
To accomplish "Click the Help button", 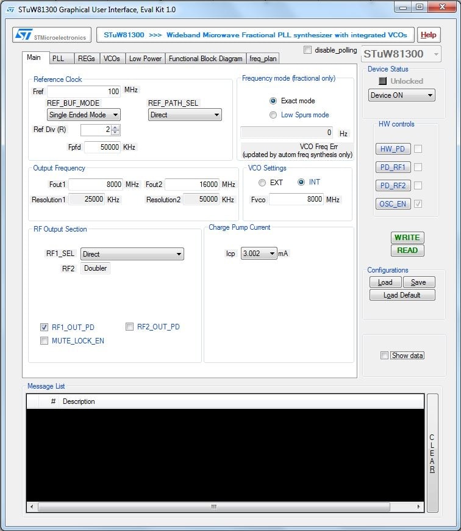I will point(429,35).
